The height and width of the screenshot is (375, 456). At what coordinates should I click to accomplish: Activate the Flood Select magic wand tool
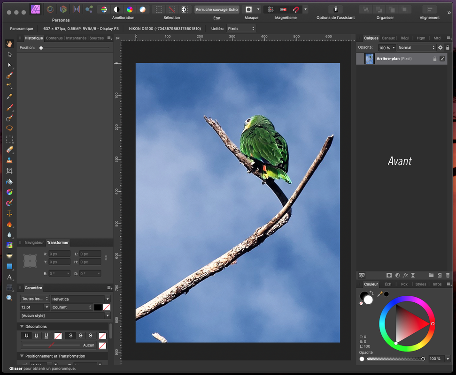(x=9, y=86)
